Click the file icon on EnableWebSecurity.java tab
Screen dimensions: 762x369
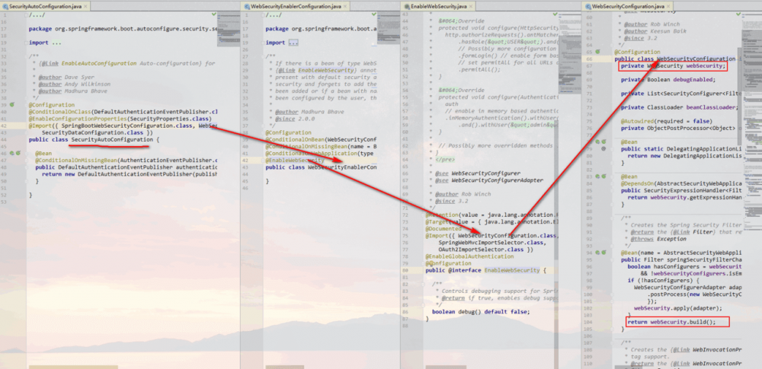406,6
